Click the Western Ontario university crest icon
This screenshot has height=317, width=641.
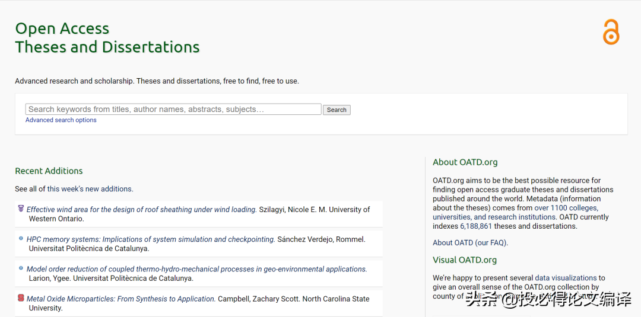pyautogui.click(x=21, y=209)
